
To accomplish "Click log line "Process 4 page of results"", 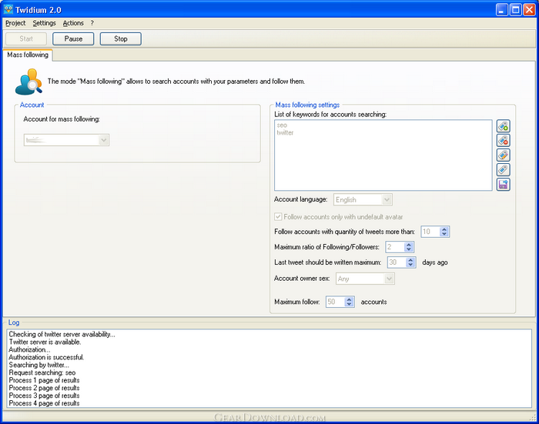I will pos(44,403).
